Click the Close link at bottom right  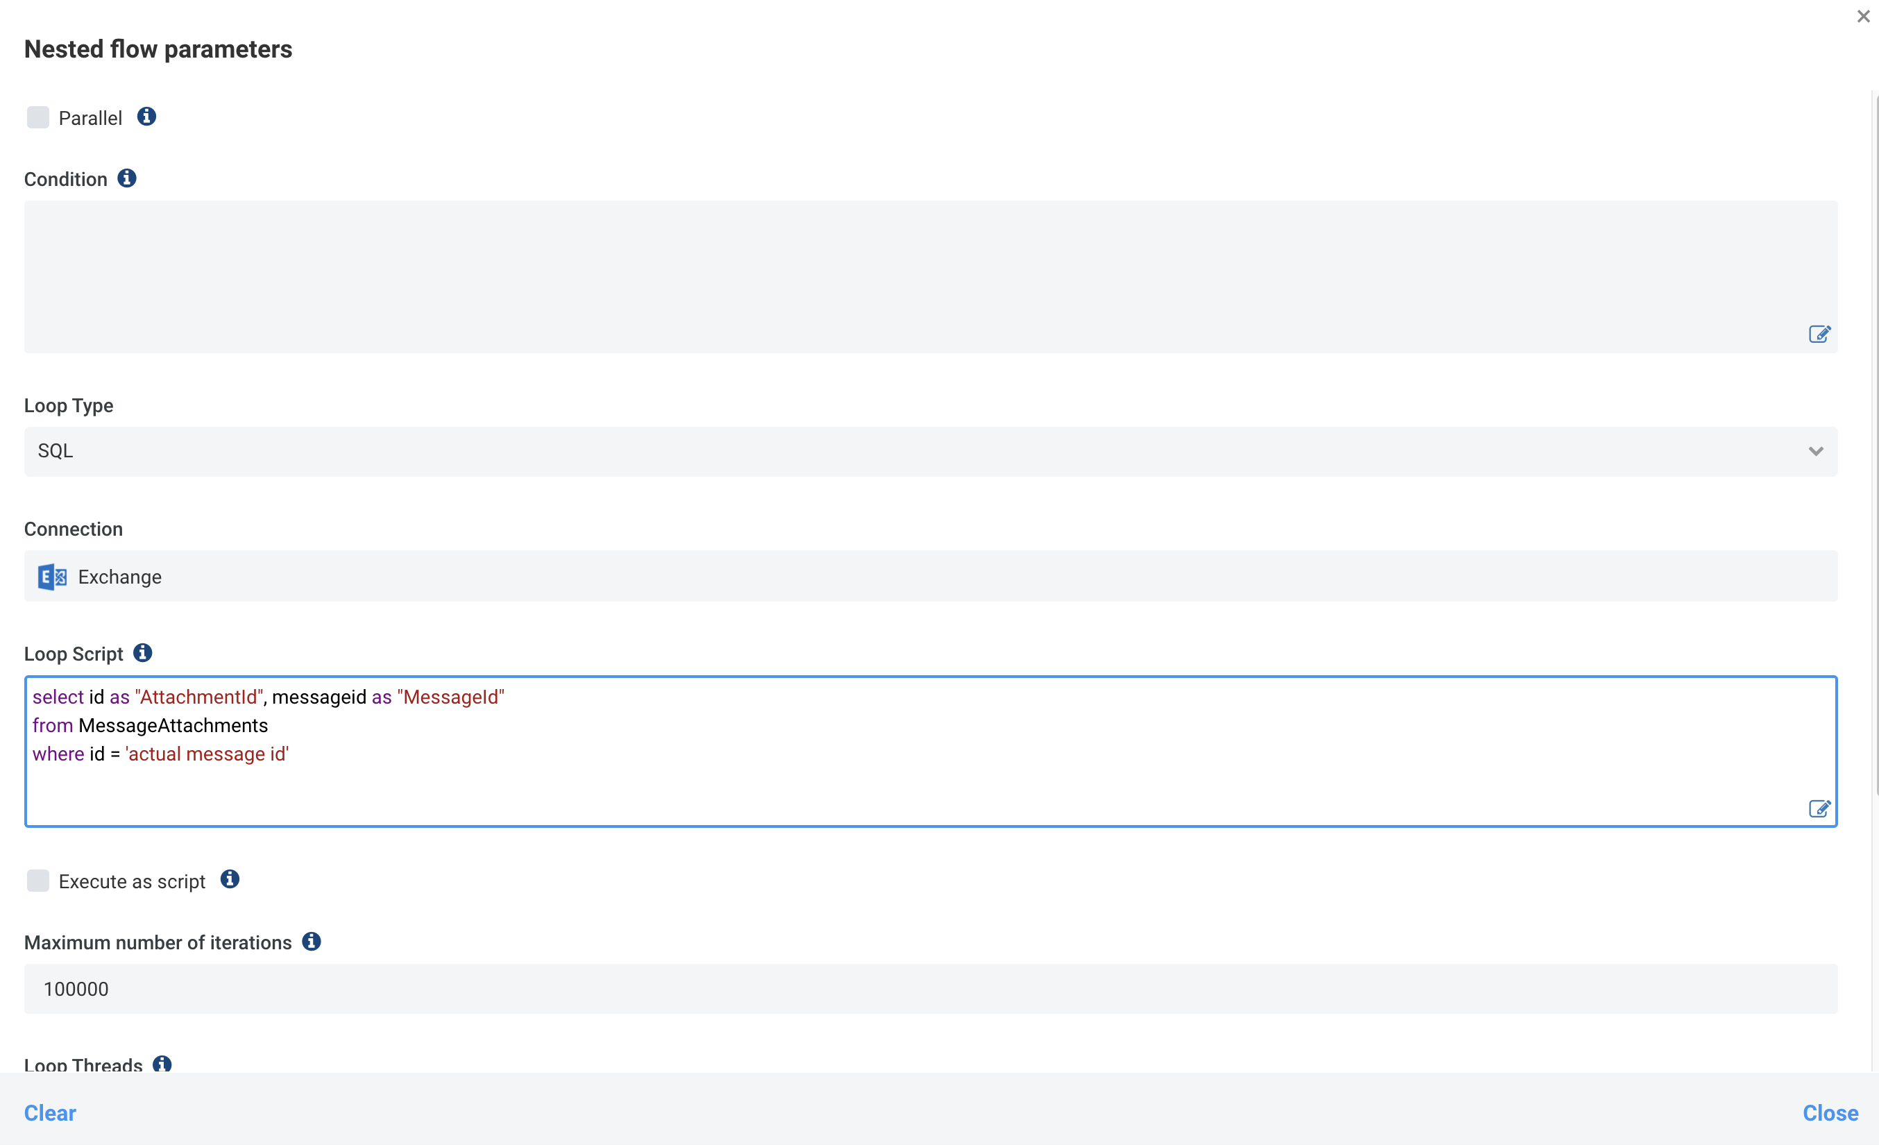click(x=1830, y=1113)
